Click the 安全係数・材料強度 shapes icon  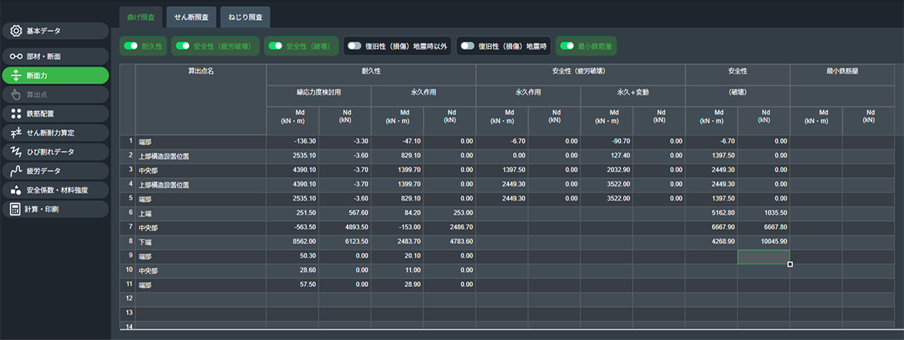(x=16, y=189)
